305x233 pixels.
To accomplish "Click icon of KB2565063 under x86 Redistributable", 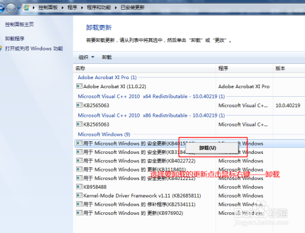I will coord(79,124).
